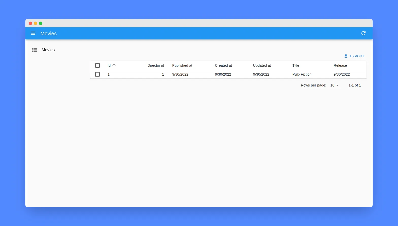The width and height of the screenshot is (398, 226).
Task: Open the Rows per page dropdown
Action: pyautogui.click(x=334, y=85)
